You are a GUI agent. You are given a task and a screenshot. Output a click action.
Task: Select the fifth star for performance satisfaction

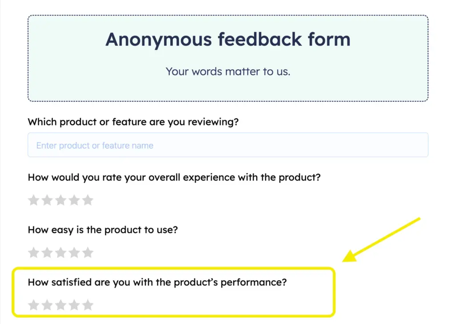87,305
